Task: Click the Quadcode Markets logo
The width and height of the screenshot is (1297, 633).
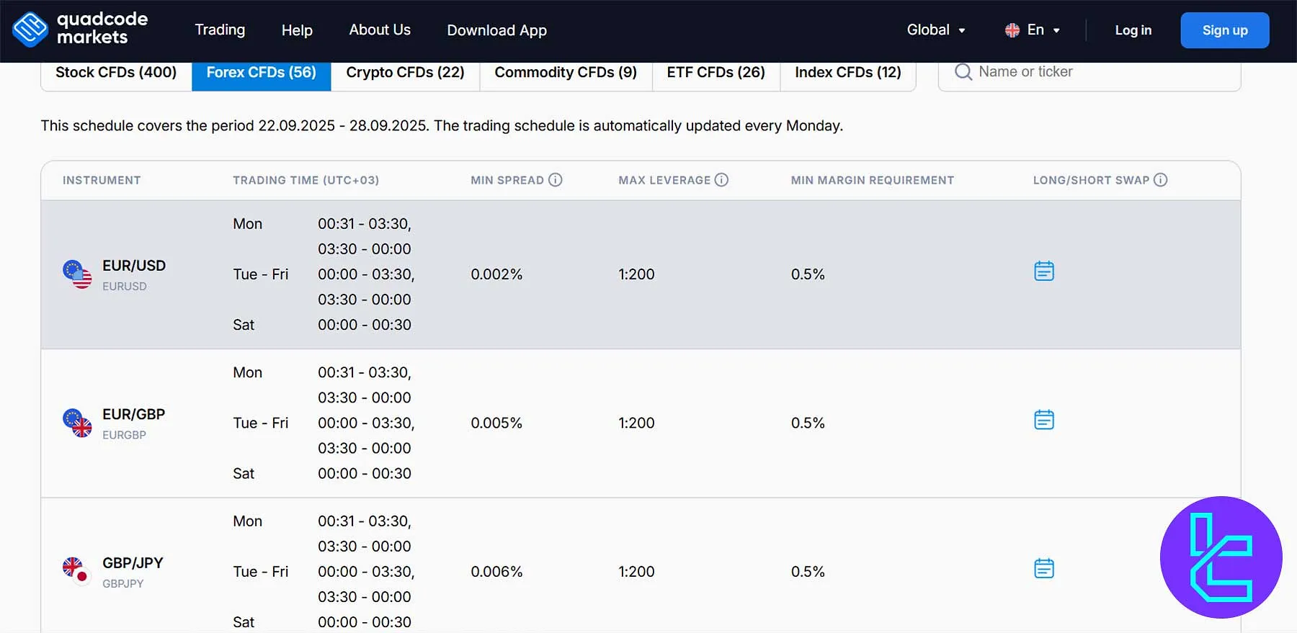Action: (79, 30)
